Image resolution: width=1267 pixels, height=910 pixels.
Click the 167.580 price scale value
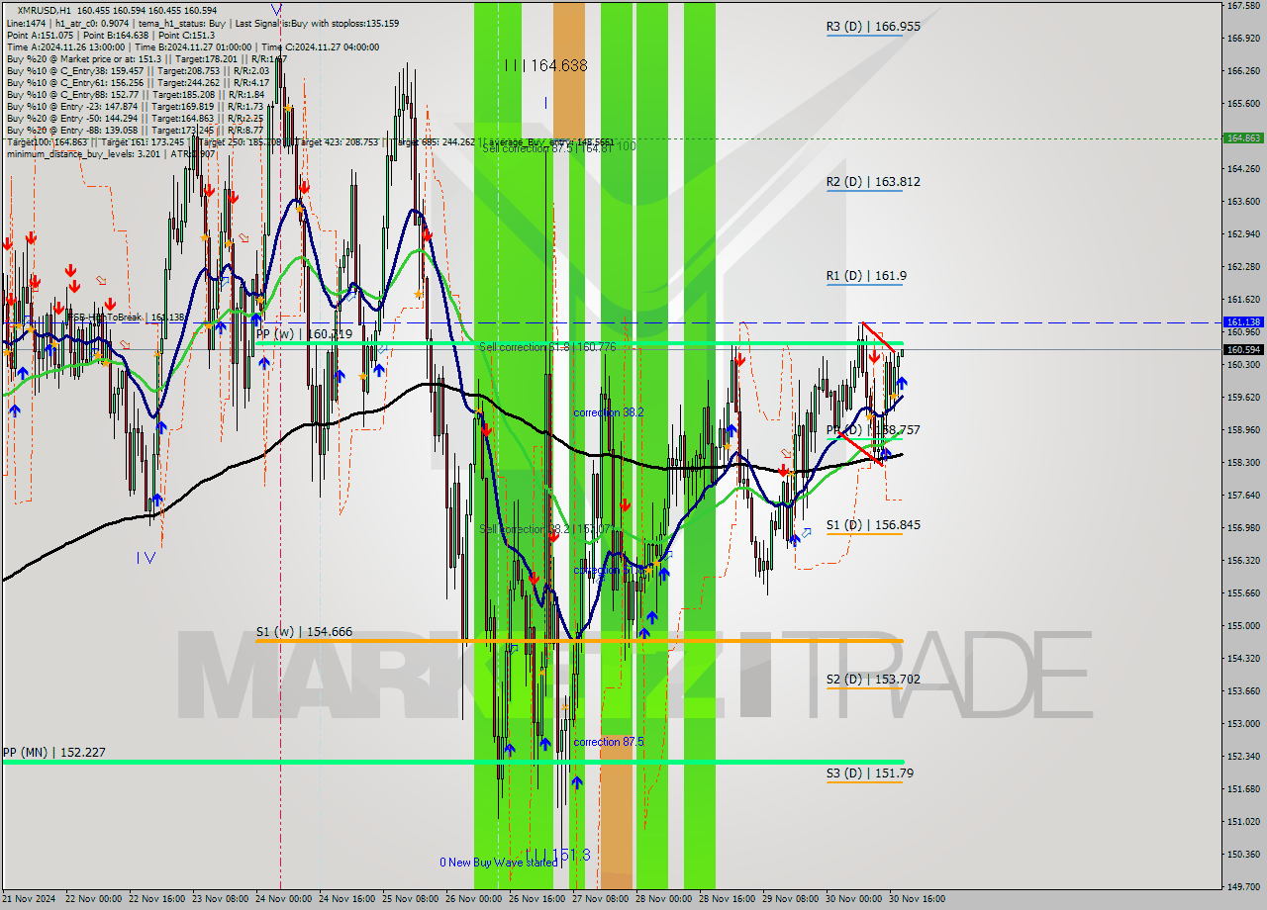pos(1243,6)
